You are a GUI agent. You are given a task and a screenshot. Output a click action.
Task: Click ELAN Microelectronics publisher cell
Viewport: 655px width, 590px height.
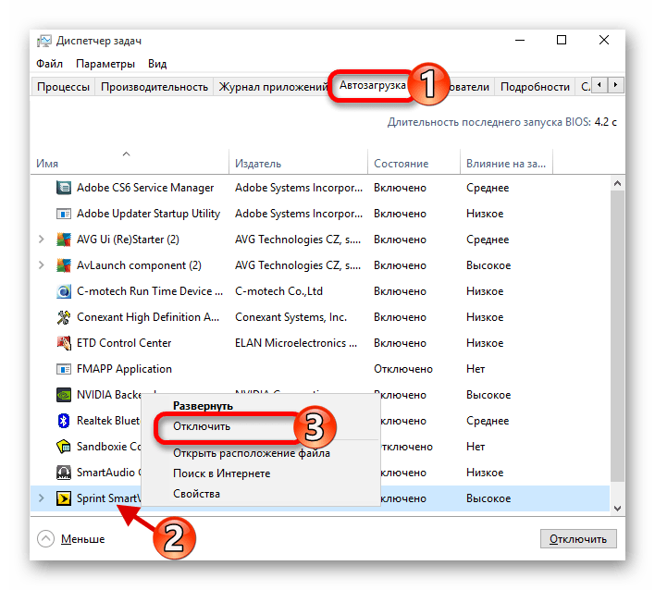(x=296, y=343)
